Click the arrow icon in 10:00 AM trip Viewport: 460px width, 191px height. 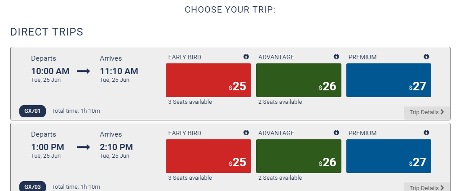tap(84, 71)
